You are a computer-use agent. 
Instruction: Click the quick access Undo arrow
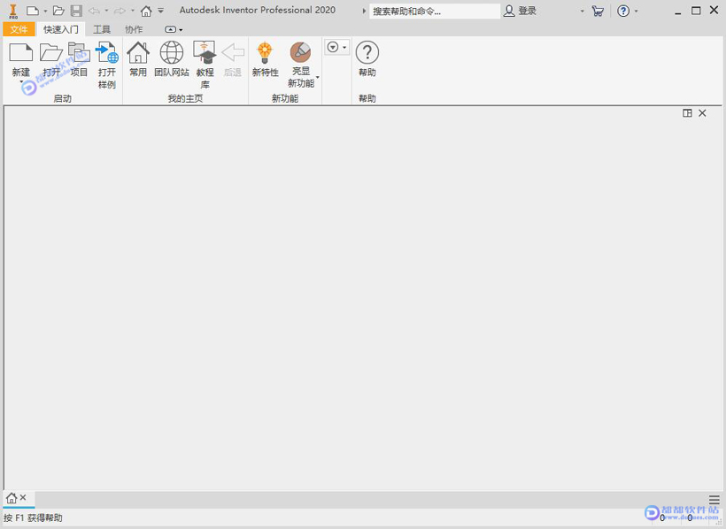pyautogui.click(x=94, y=11)
